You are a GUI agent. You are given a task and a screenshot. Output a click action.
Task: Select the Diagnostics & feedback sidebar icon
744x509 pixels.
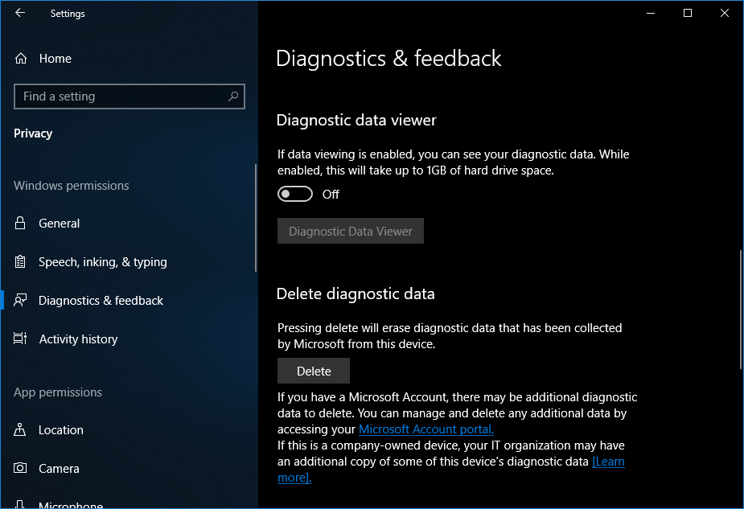click(x=21, y=301)
